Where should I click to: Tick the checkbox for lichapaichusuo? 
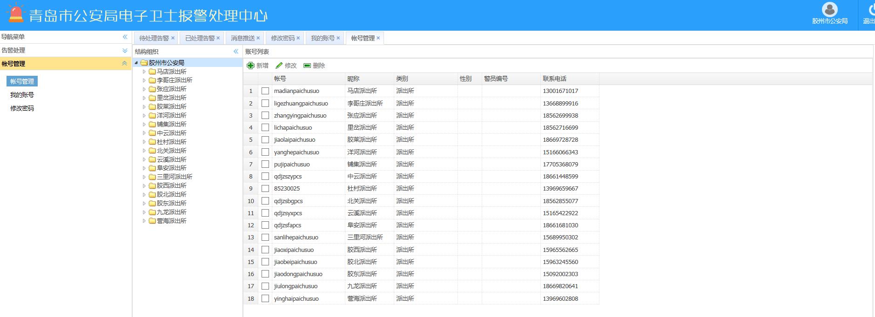tap(265, 127)
